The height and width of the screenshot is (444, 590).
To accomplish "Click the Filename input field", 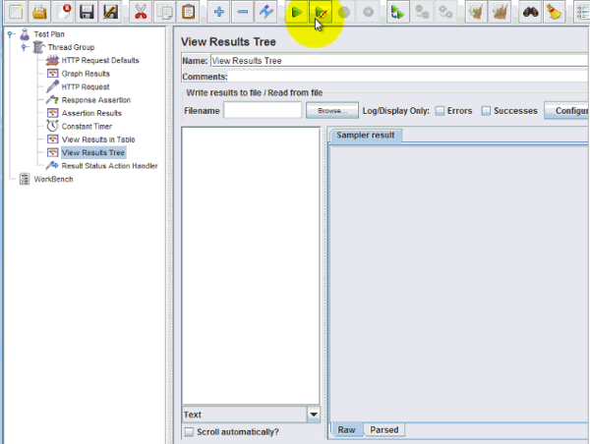I will pyautogui.click(x=263, y=111).
